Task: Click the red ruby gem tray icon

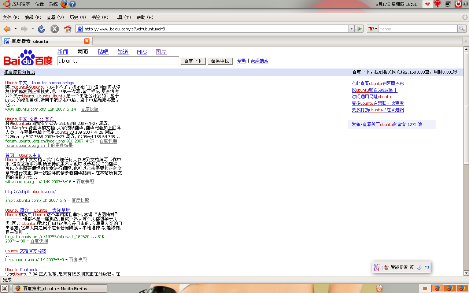Action: coord(437,4)
